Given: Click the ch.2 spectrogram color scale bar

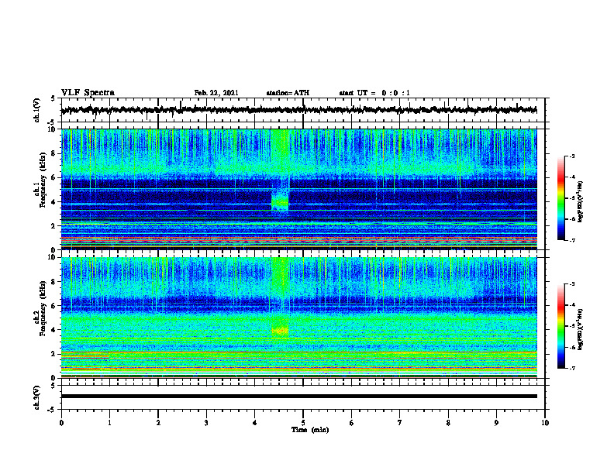Looking at the screenshot, I should pos(561,326).
